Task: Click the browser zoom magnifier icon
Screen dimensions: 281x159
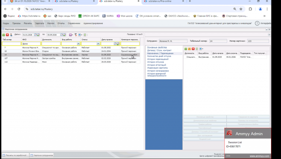Action: click(235, 9)
